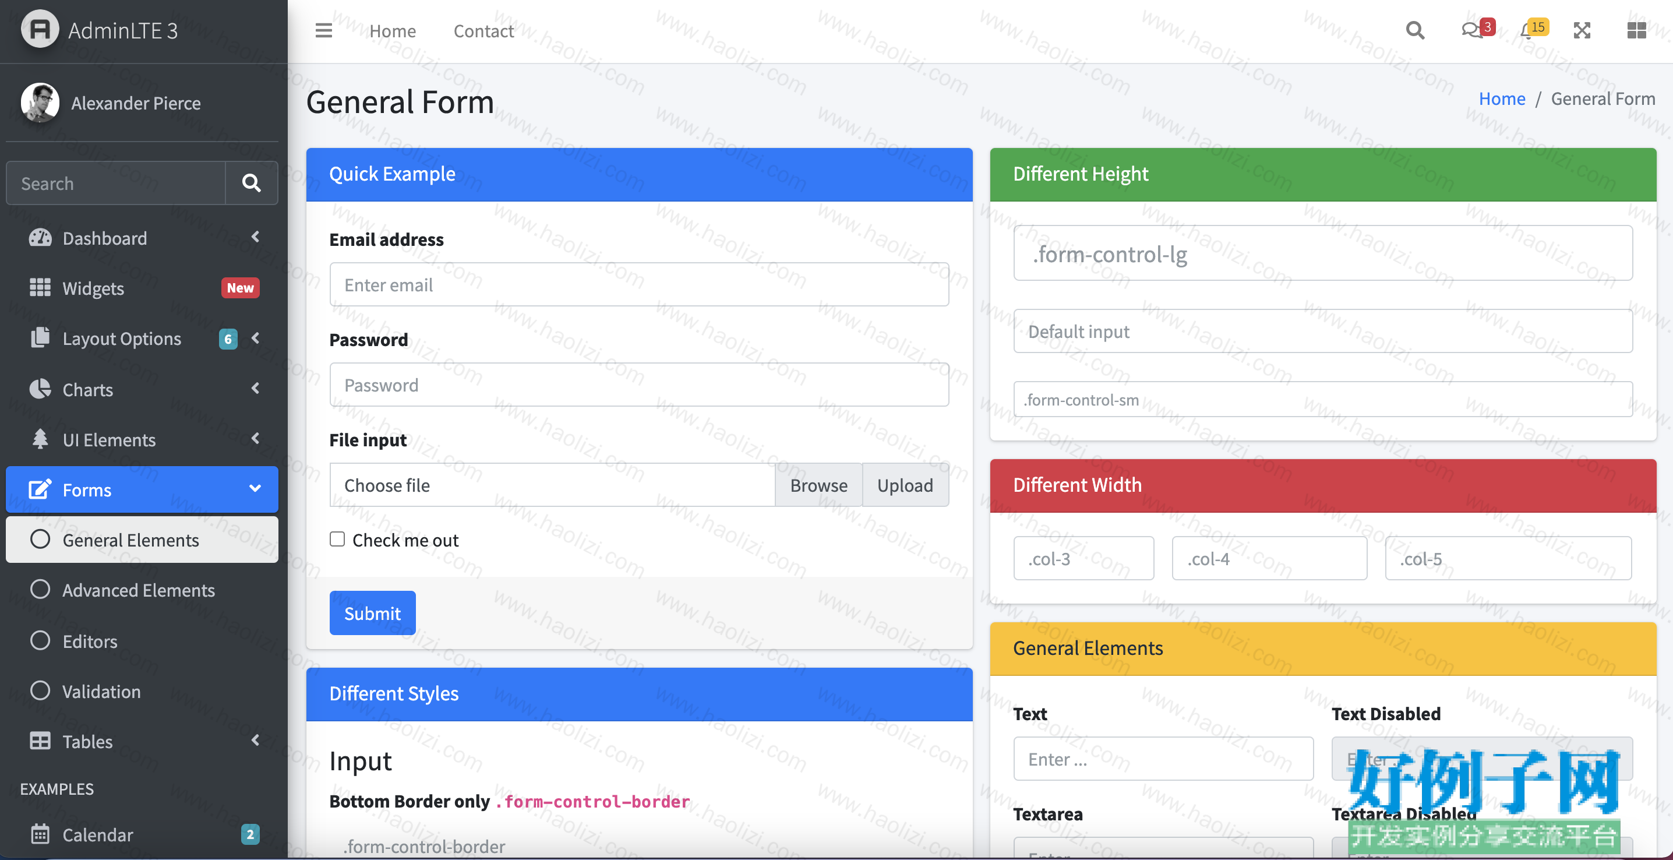The height and width of the screenshot is (860, 1673).
Task: Click AdminLTE 3 brand link
Action: pyautogui.click(x=123, y=30)
